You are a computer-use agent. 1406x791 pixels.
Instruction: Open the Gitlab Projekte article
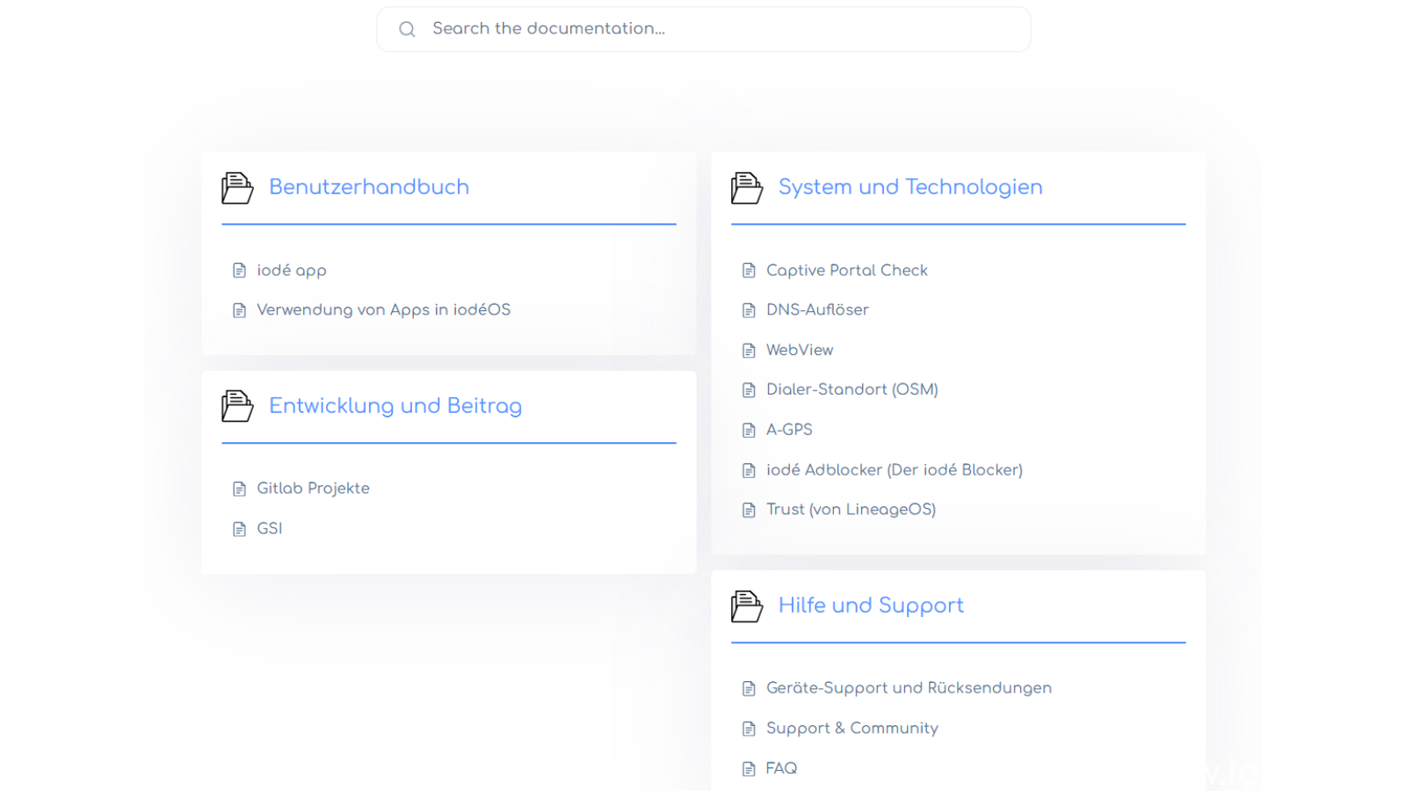click(x=313, y=489)
